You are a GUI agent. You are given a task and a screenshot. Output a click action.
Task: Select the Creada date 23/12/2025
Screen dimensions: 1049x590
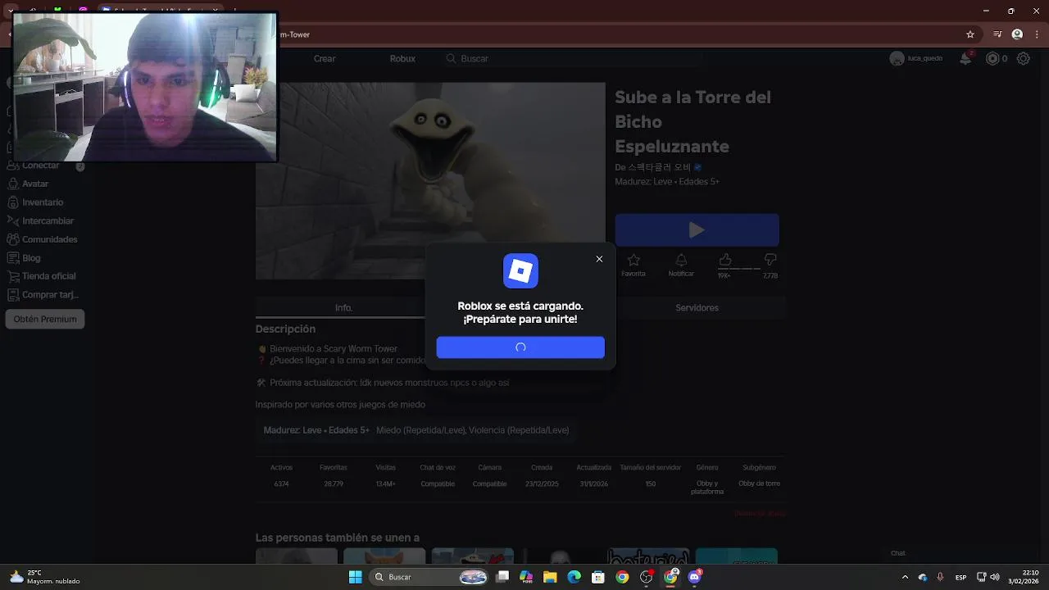pyautogui.click(x=542, y=483)
